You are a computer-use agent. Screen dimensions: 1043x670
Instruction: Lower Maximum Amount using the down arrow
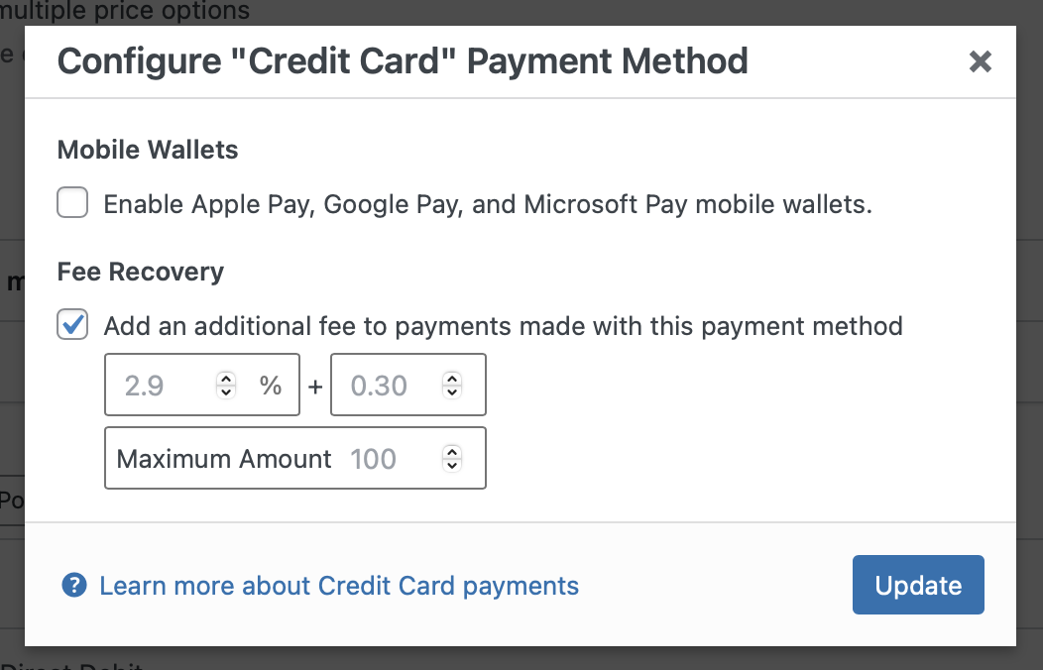click(x=452, y=465)
